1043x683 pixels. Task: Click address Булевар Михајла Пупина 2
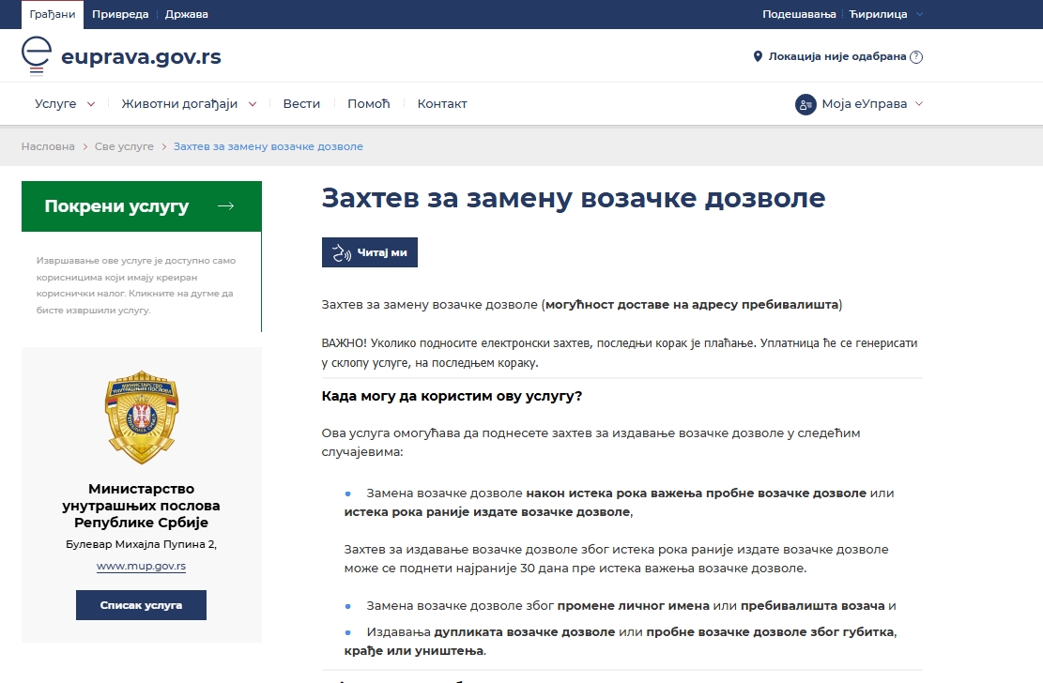[141, 544]
